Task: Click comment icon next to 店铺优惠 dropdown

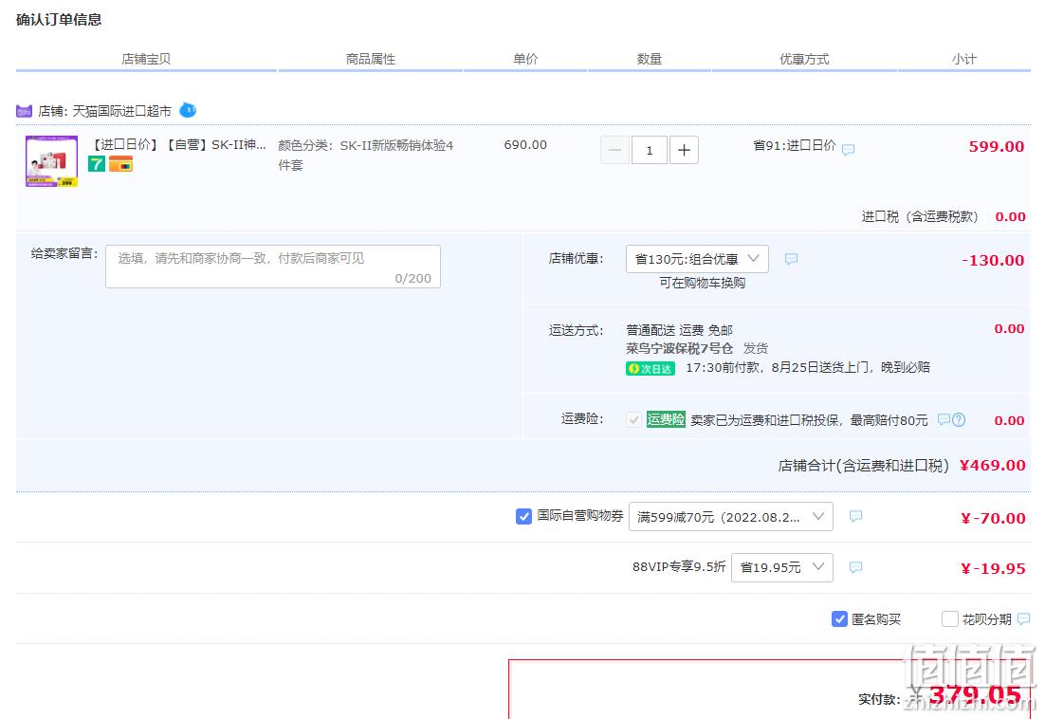Action: 791,259
